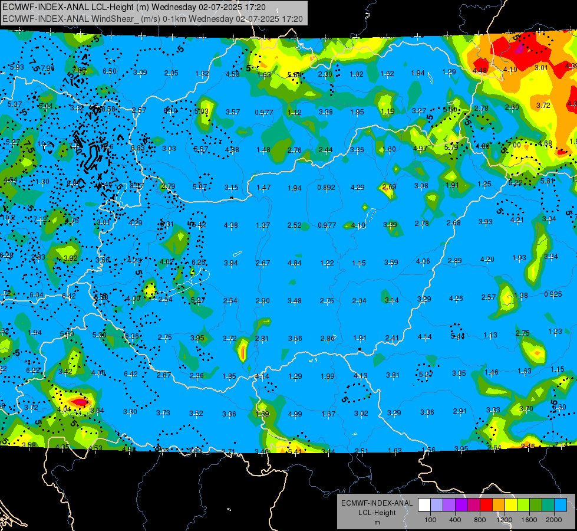Viewport: 577px width, 531px height.
Task: Click the grid value 6.25
Action: [x=199, y=263]
